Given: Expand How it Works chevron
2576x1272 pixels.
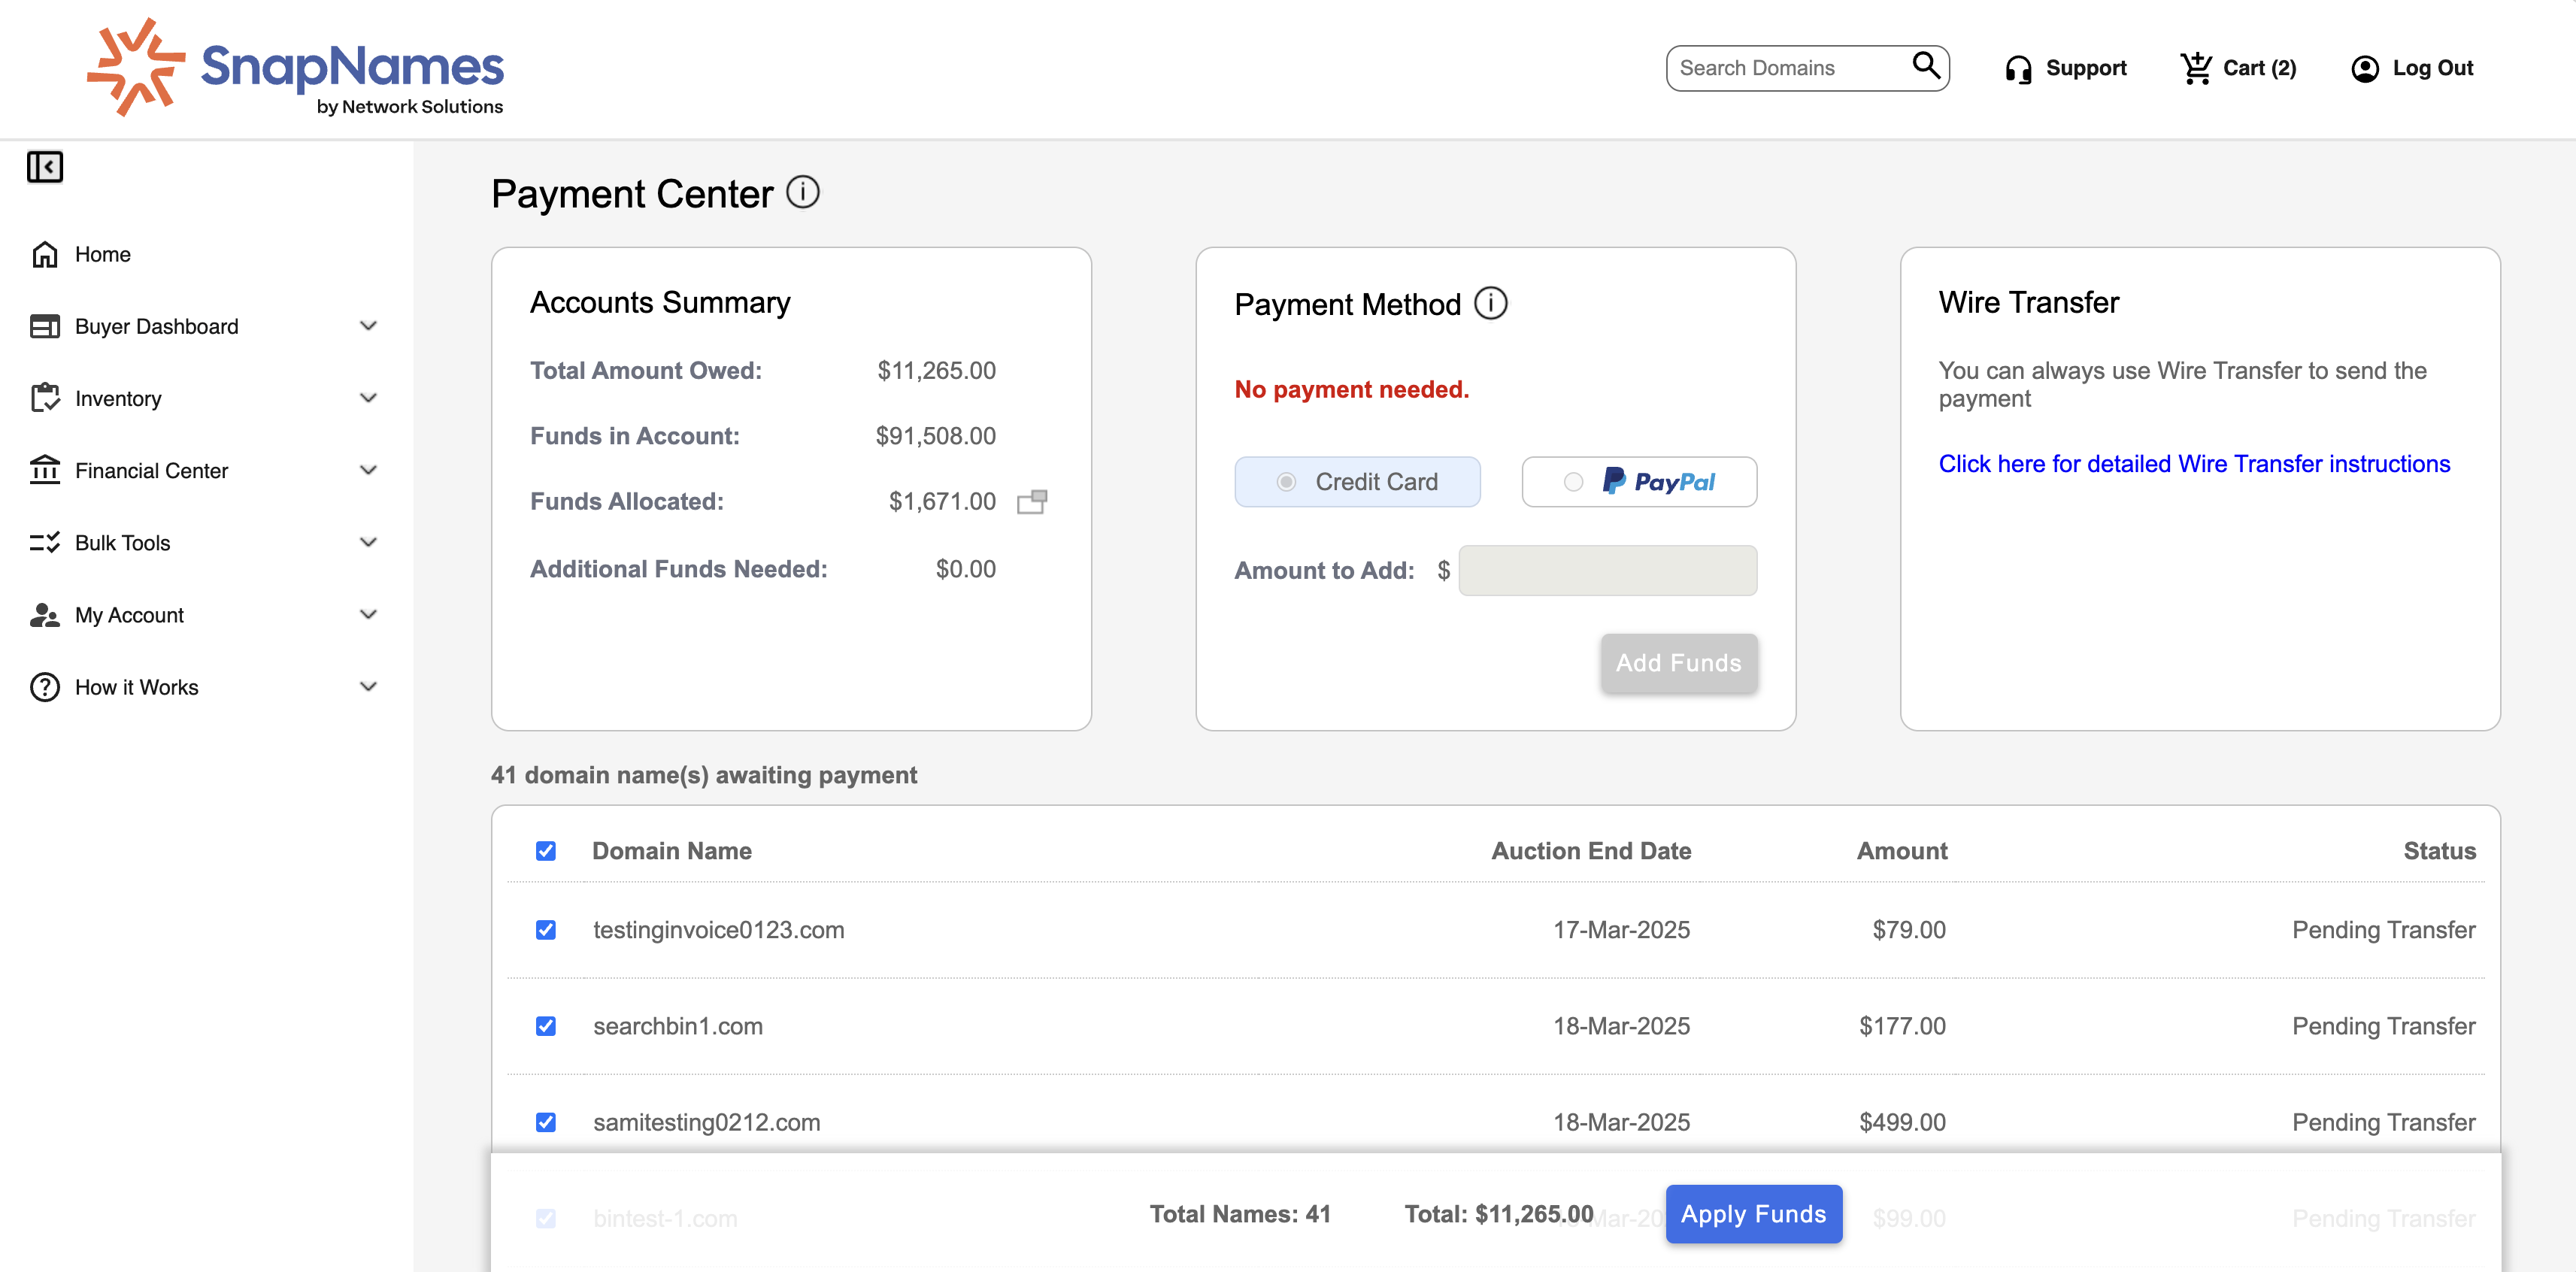Looking at the screenshot, I should pos(369,686).
